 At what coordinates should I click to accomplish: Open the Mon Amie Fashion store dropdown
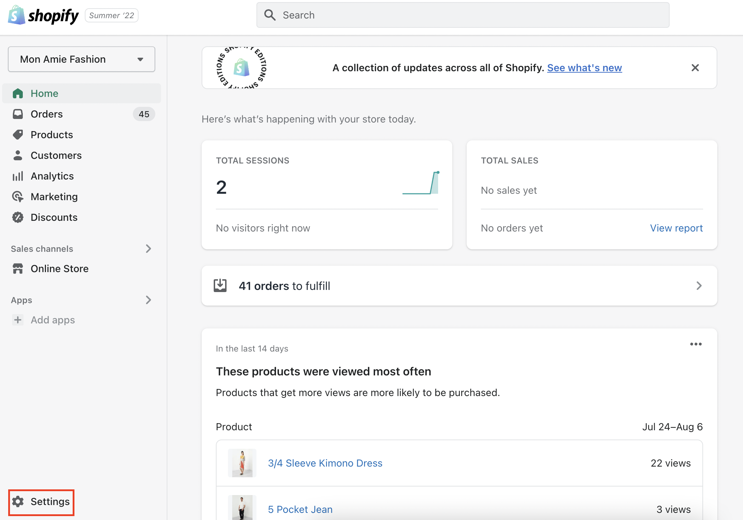(82, 59)
